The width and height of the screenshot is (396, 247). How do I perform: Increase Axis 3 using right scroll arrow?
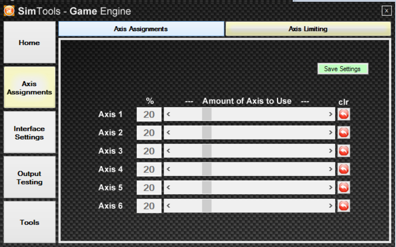[330, 151]
